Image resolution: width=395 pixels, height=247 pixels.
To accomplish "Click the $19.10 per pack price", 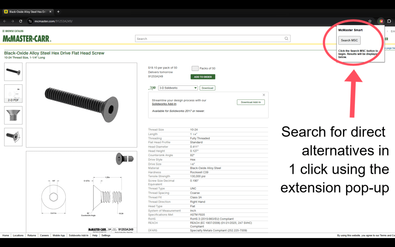I will click(x=163, y=68).
